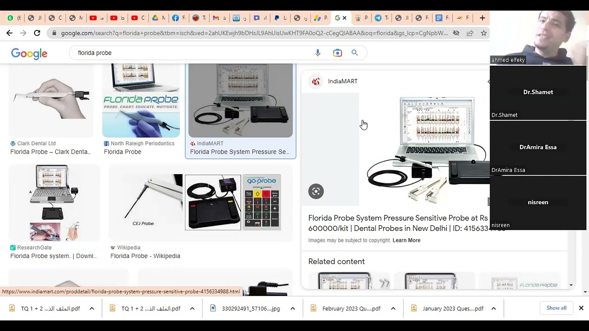This screenshot has height=331, width=589.
Task: Click the Google logo
Action: [29, 53]
